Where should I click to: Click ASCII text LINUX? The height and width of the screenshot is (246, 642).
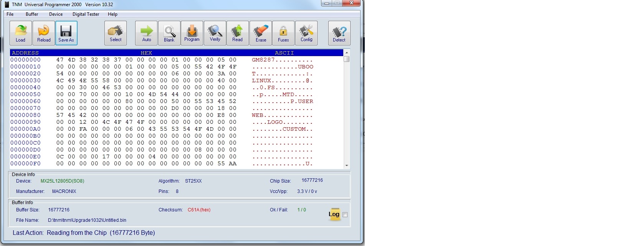pyautogui.click(x=261, y=80)
